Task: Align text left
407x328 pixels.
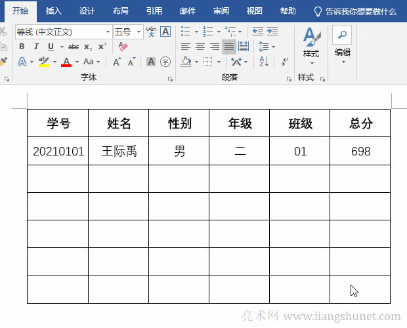Action: point(186,47)
